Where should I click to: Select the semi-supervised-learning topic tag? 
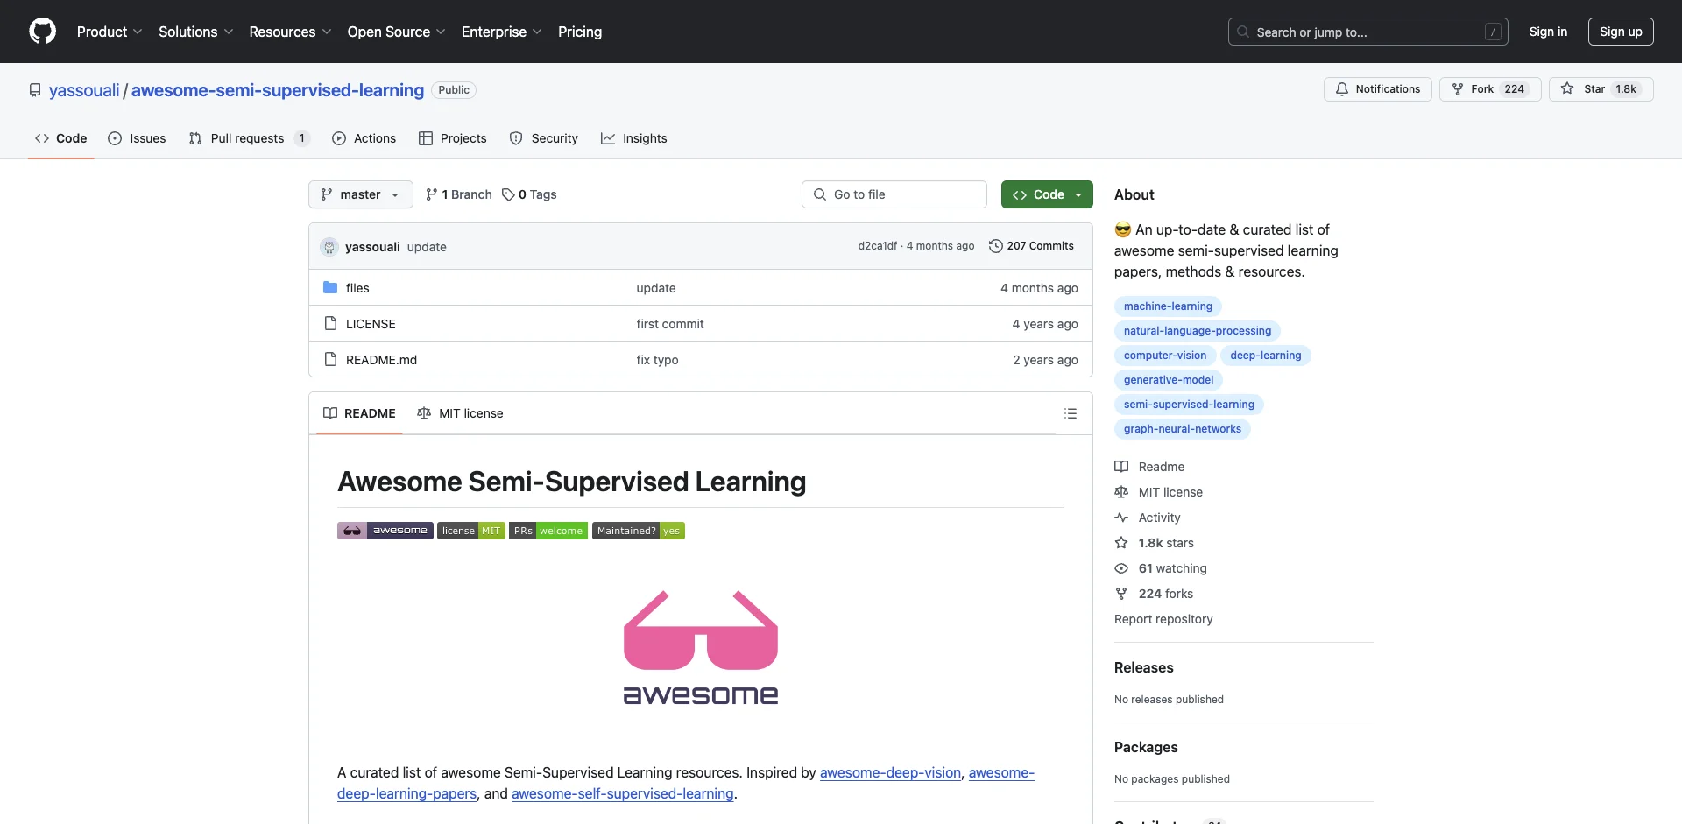[x=1189, y=405]
